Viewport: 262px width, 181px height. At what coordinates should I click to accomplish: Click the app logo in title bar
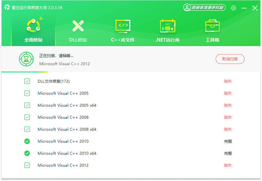[x=7, y=7]
